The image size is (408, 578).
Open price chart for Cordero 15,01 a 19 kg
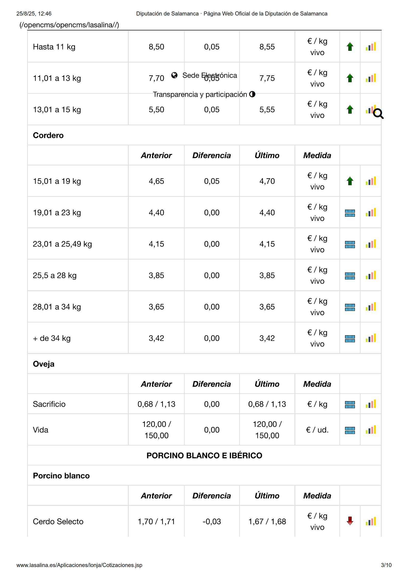pos(371,181)
